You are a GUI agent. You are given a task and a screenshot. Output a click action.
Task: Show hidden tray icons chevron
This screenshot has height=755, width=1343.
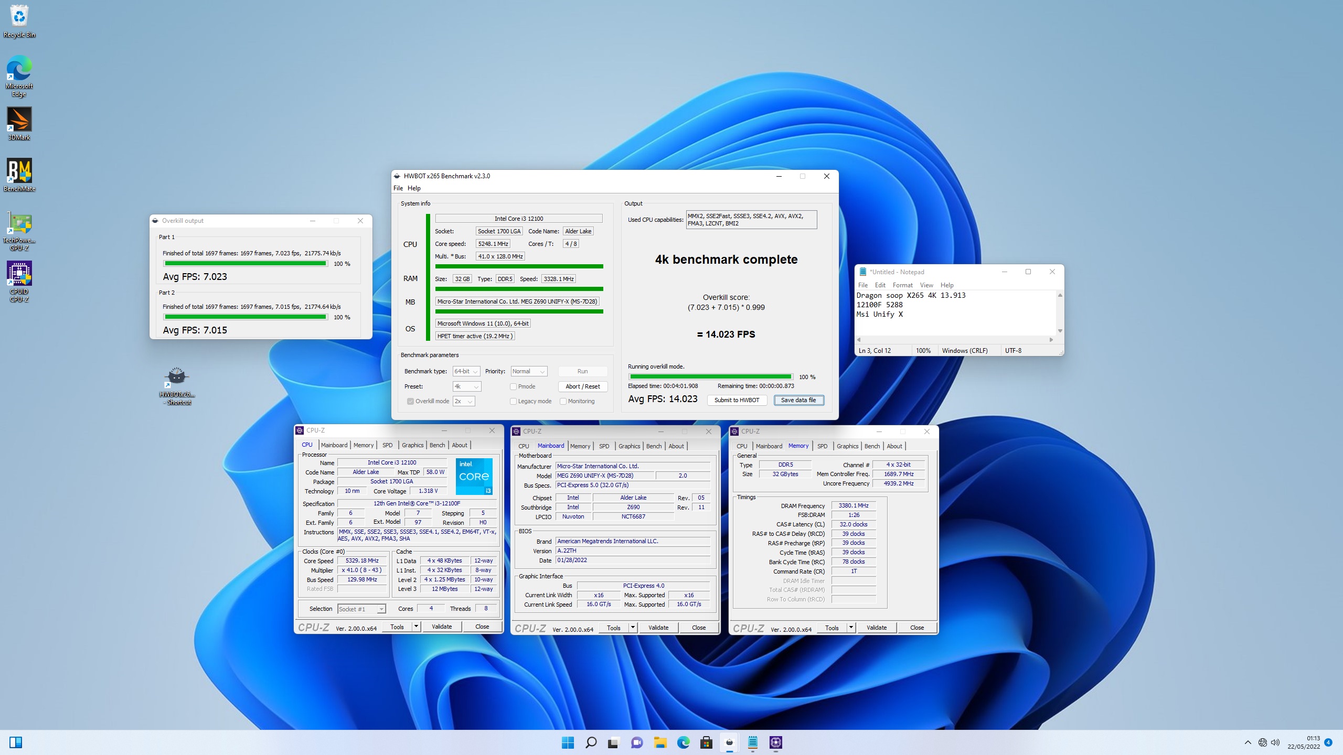tap(1248, 742)
